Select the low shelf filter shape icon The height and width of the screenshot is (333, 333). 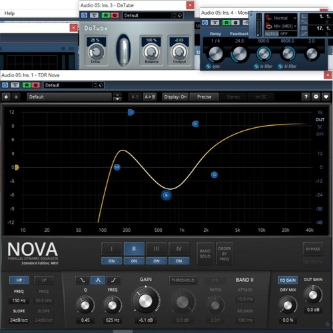coord(82,280)
